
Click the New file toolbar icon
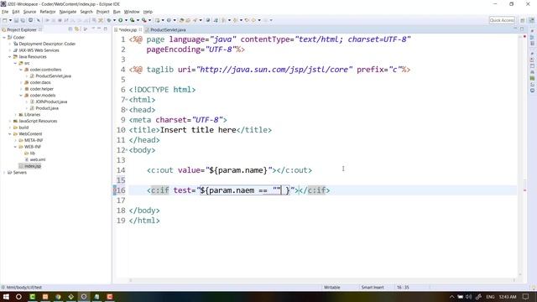[5, 20]
